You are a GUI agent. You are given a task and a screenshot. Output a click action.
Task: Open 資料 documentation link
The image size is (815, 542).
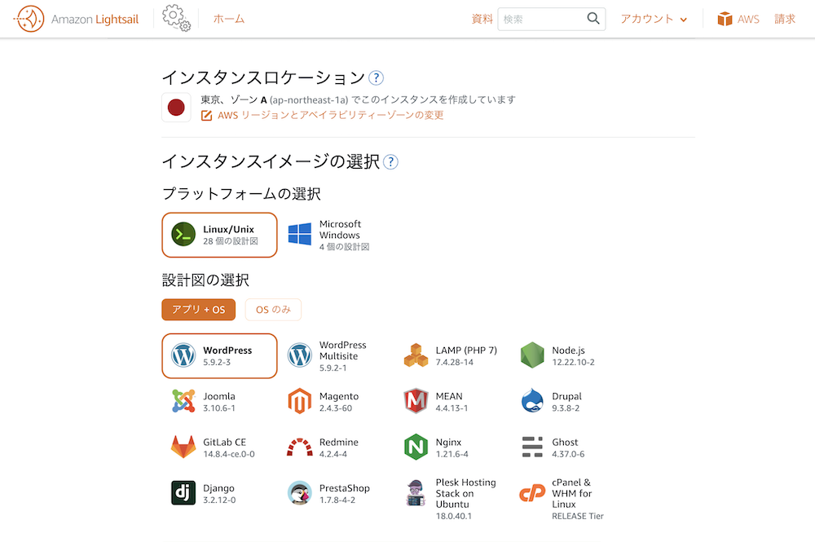(x=482, y=19)
